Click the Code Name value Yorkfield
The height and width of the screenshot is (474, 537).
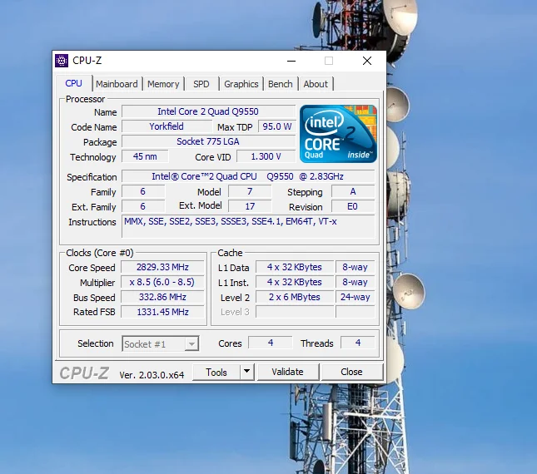(x=167, y=126)
